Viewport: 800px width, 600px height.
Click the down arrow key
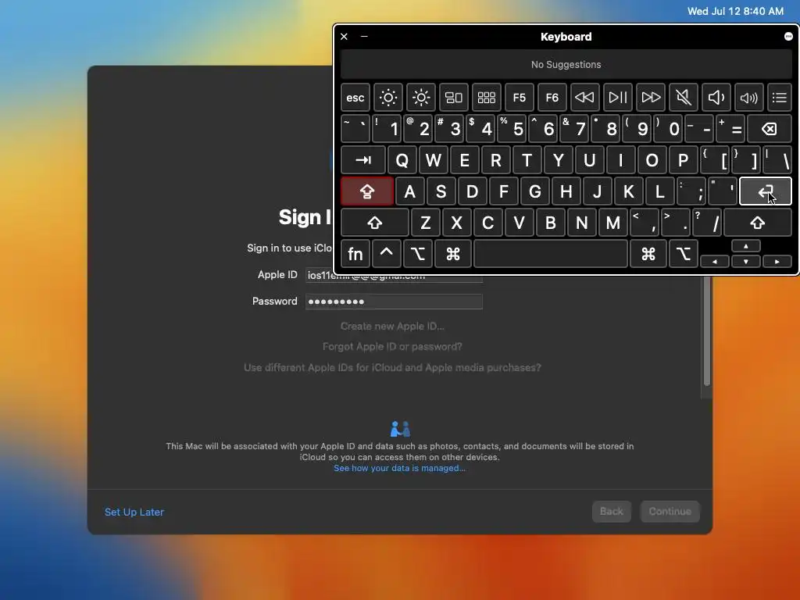coord(746,261)
